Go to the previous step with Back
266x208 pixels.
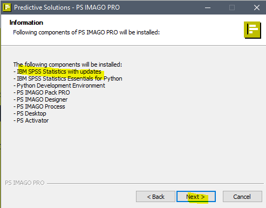click(x=155, y=197)
